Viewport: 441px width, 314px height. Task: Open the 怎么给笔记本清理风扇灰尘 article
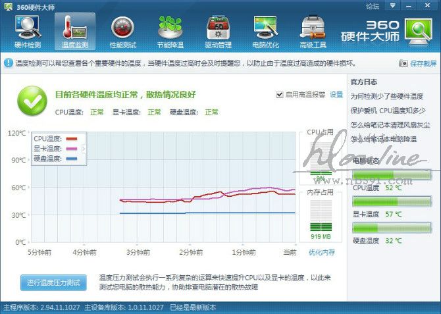(390, 124)
